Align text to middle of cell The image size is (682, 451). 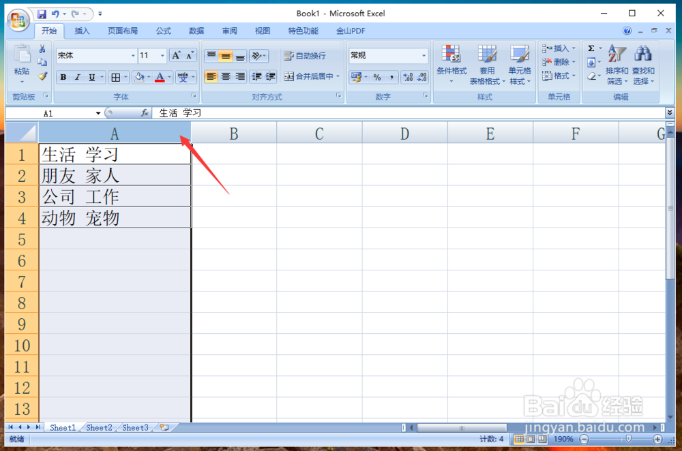[226, 56]
